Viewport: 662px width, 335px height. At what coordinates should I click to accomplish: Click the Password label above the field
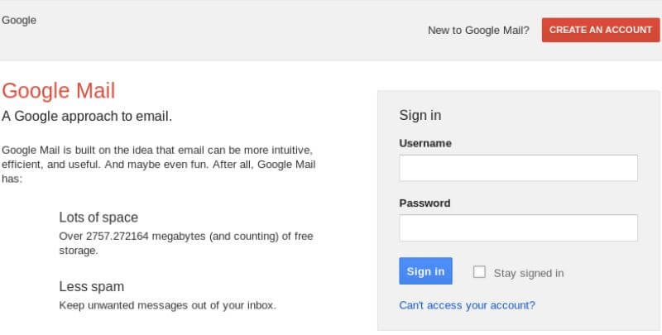[425, 203]
